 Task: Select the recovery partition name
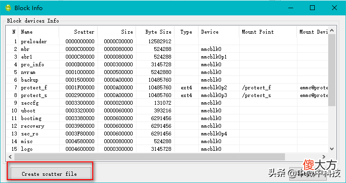click(x=33, y=126)
